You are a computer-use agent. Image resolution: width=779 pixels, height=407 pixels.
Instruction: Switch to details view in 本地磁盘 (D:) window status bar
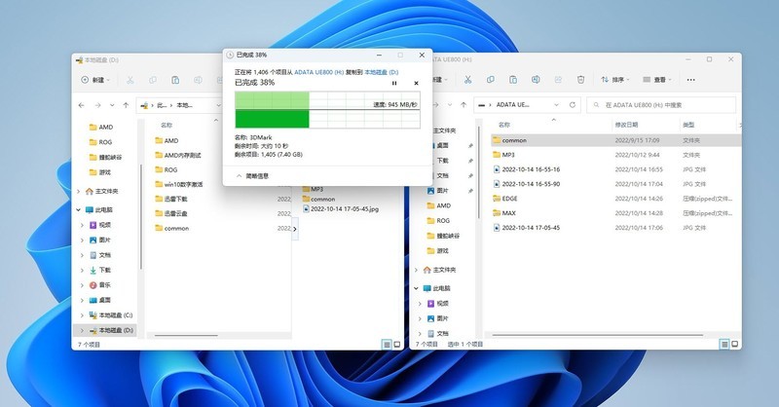point(387,345)
